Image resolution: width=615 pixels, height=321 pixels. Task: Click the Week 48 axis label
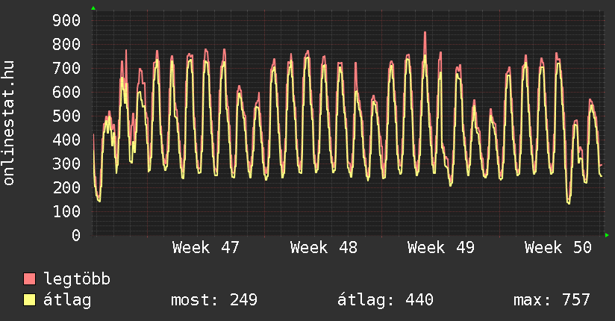click(x=323, y=248)
